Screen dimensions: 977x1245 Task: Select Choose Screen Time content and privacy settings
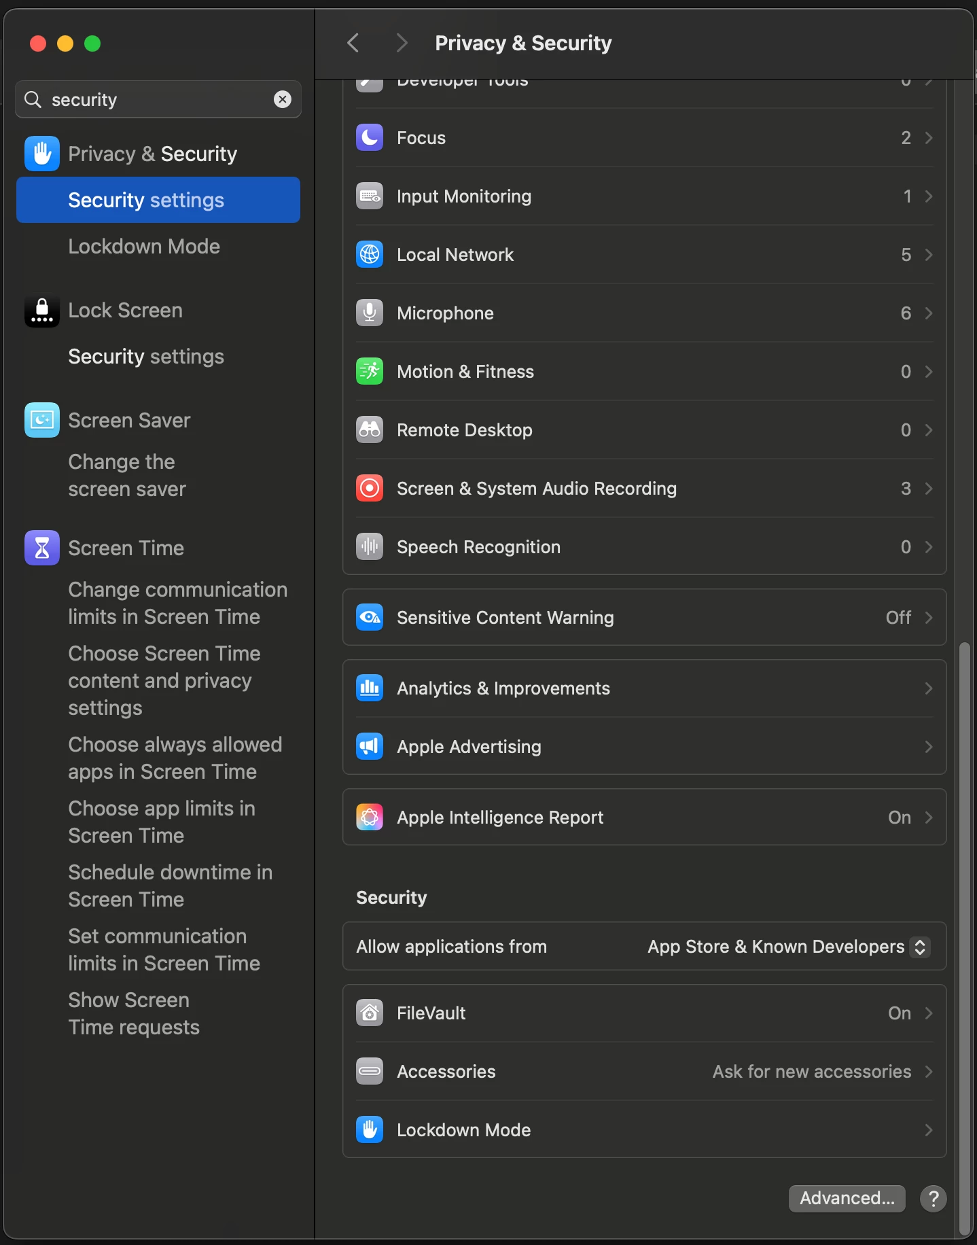pyautogui.click(x=164, y=680)
